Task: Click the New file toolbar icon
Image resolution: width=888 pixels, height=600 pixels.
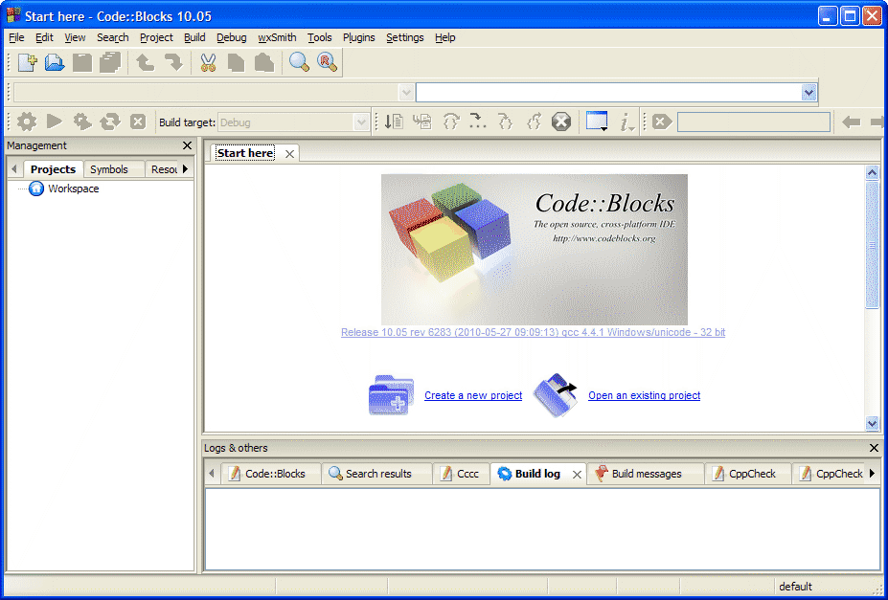Action: (27, 63)
